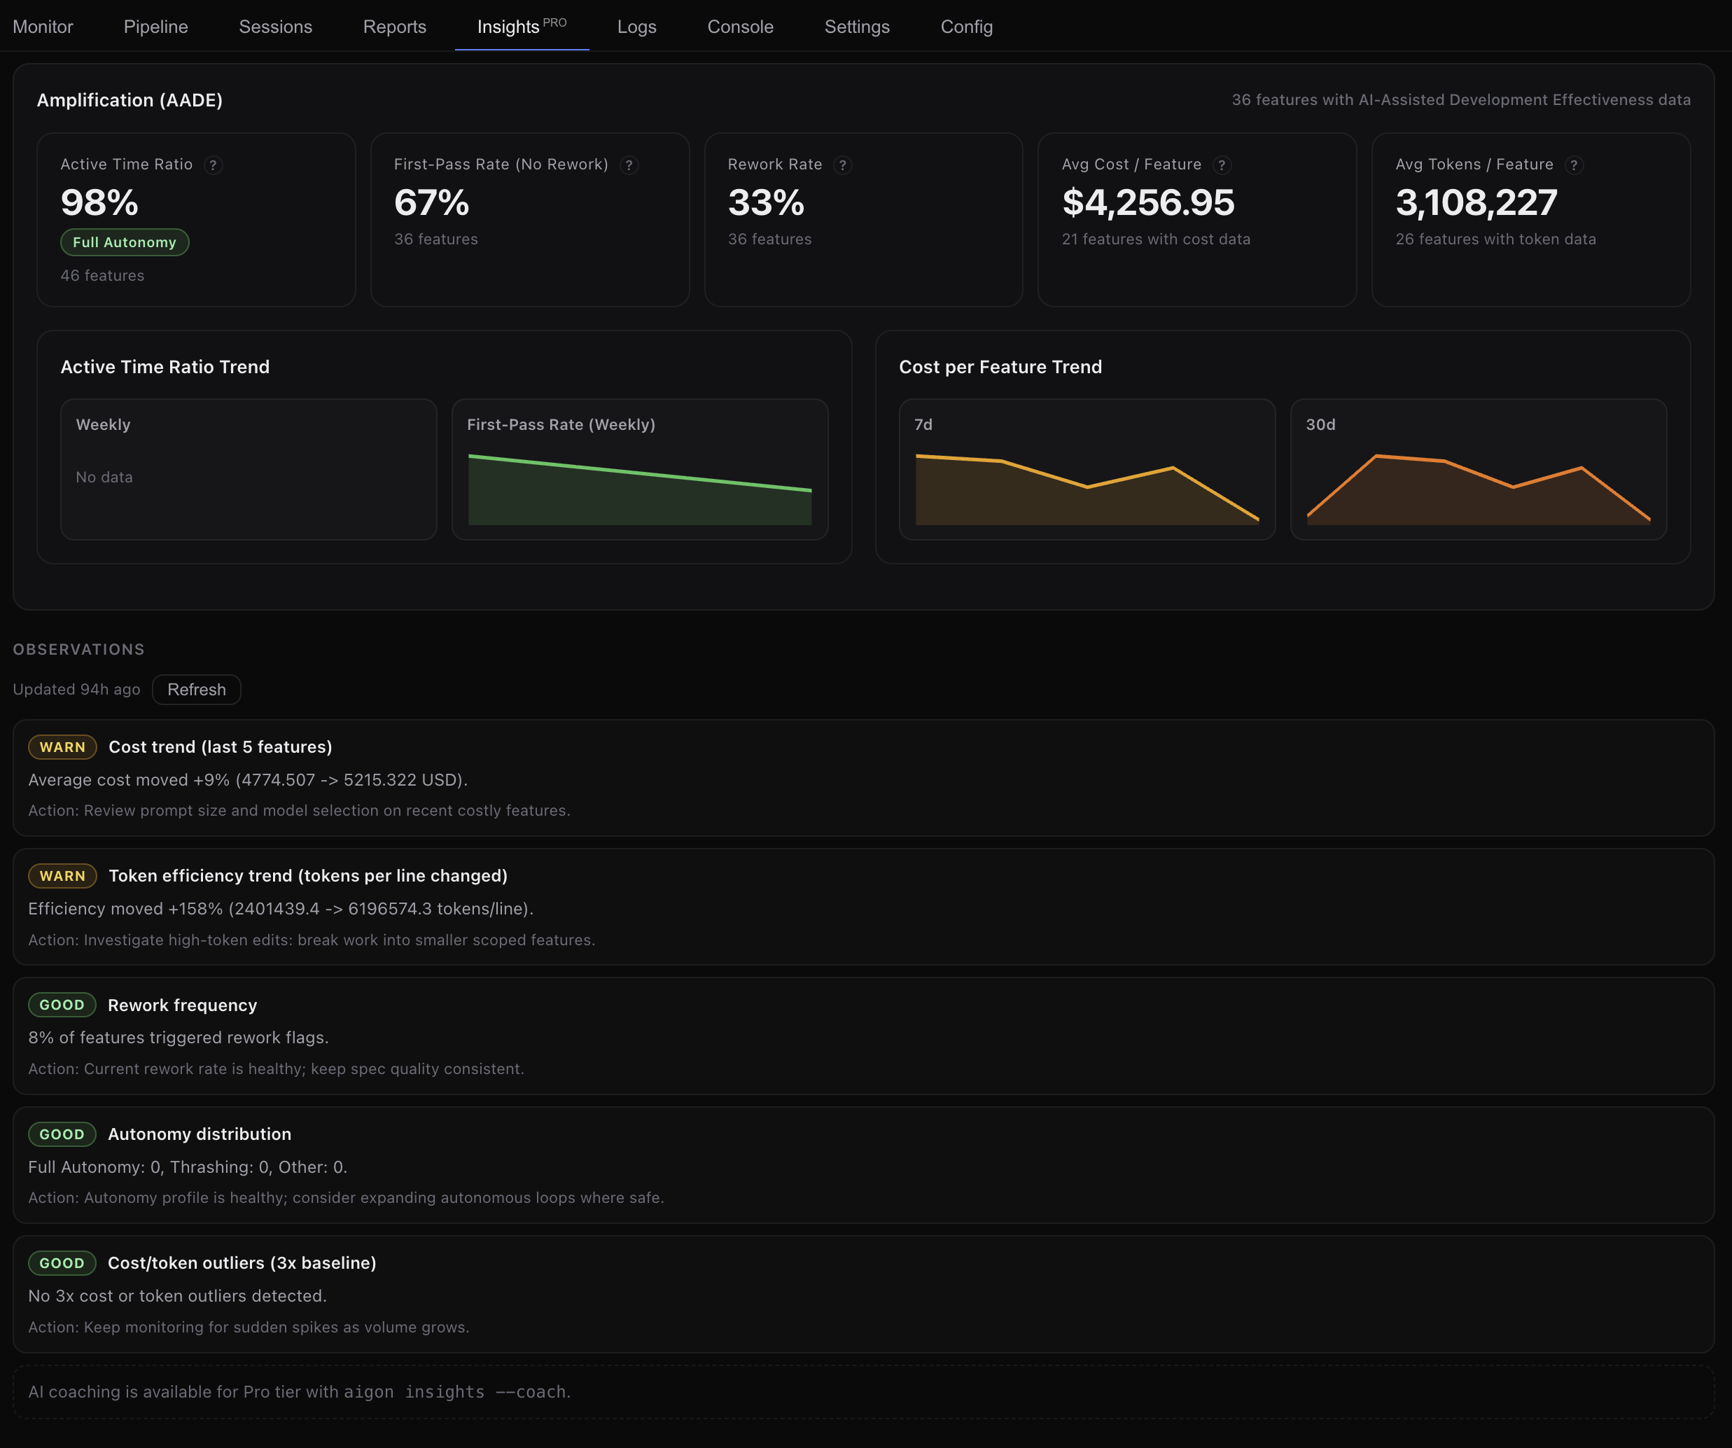Click the GOOD badge on Autonomy distribution

coord(62,1134)
